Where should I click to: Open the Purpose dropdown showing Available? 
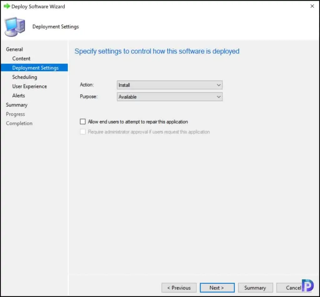tap(170, 97)
